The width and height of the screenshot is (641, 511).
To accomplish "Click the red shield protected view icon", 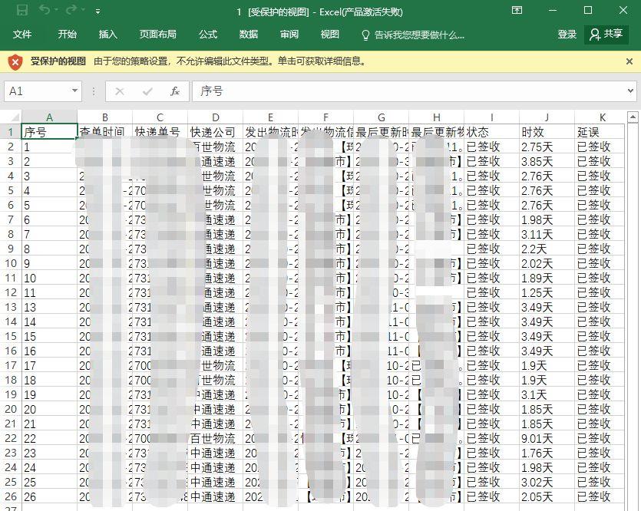I will tap(15, 62).
